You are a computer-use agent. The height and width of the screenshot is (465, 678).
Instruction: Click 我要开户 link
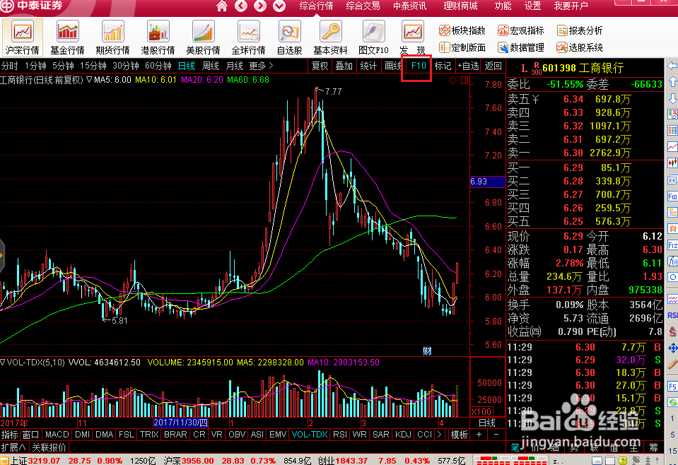pyautogui.click(x=571, y=6)
